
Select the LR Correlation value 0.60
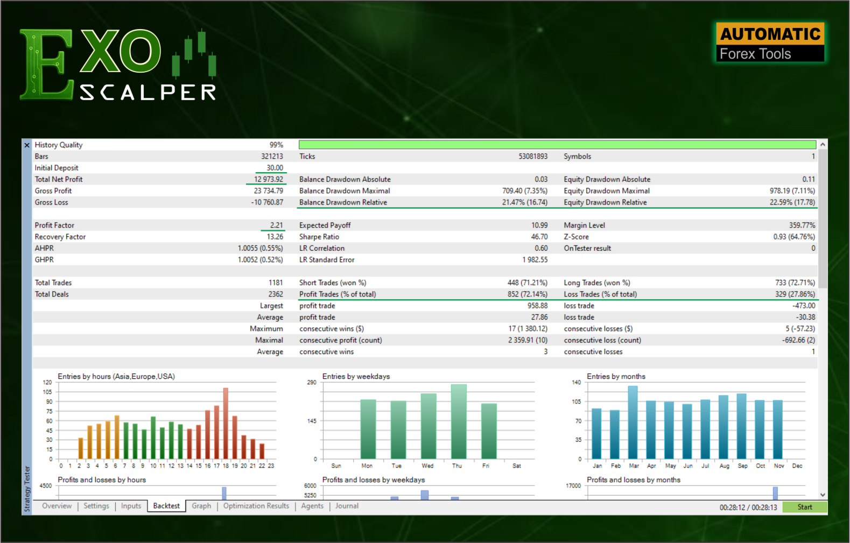tap(541, 248)
